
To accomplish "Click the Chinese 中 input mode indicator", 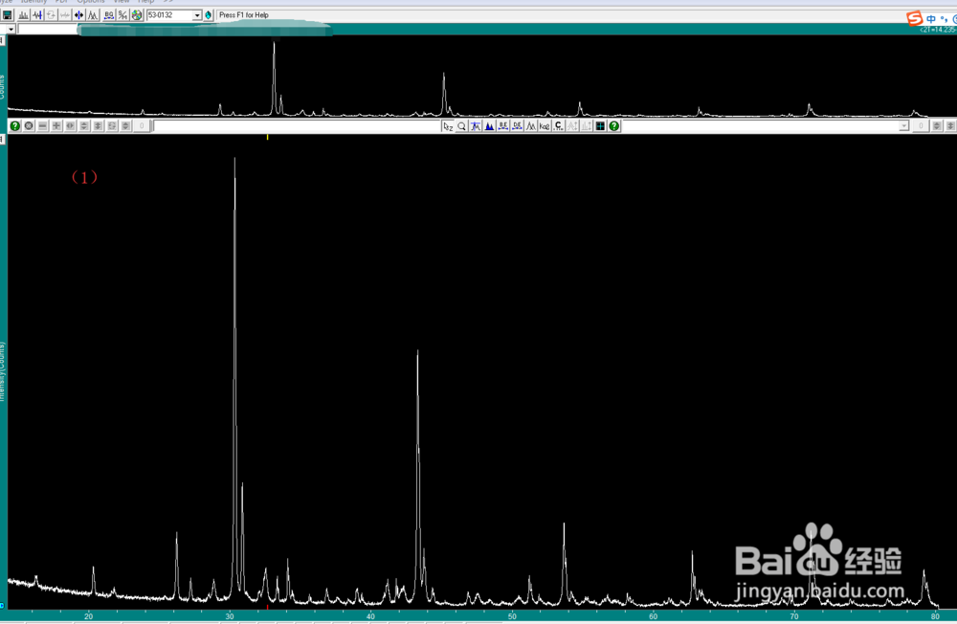I will pos(931,19).
